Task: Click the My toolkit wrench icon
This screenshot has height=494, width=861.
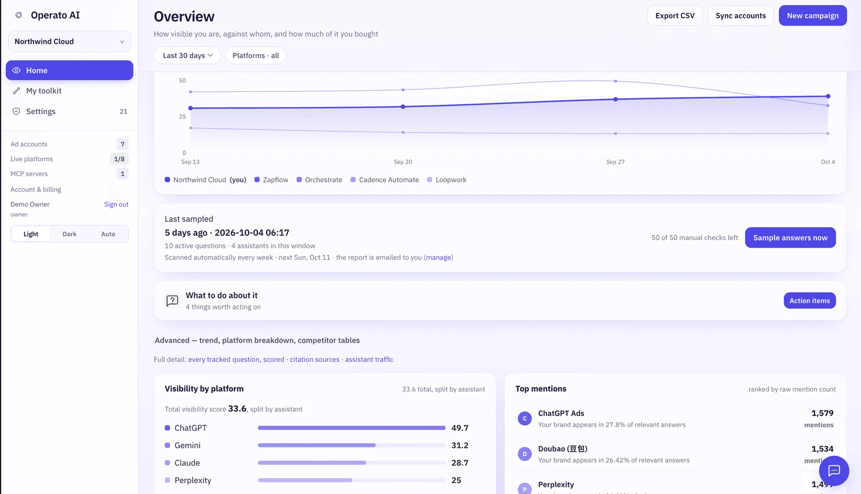Action: pyautogui.click(x=16, y=91)
